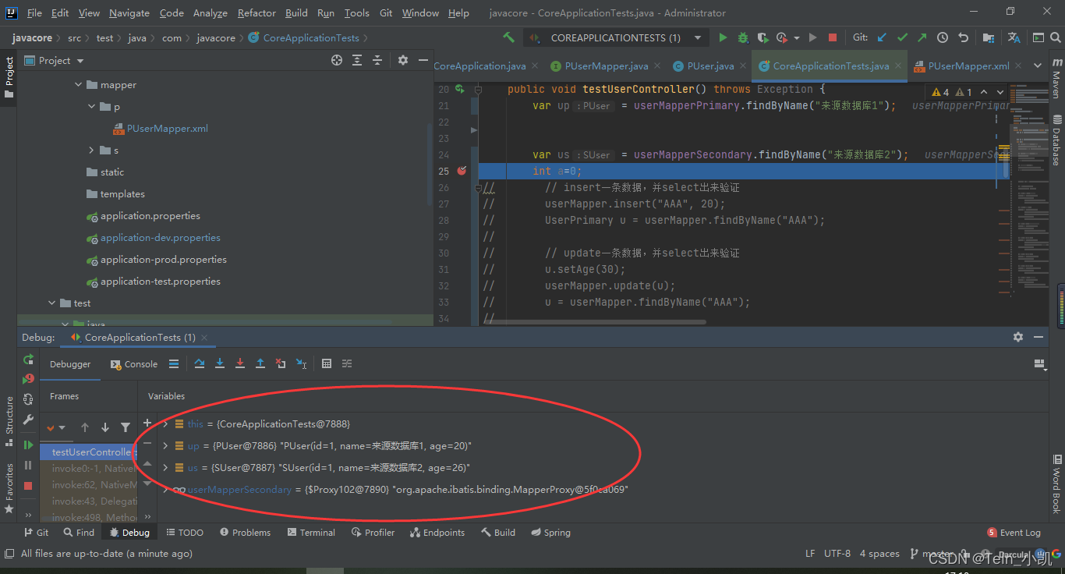Build project with the hammer icon
Image resolution: width=1065 pixels, height=574 pixels.
pos(509,37)
